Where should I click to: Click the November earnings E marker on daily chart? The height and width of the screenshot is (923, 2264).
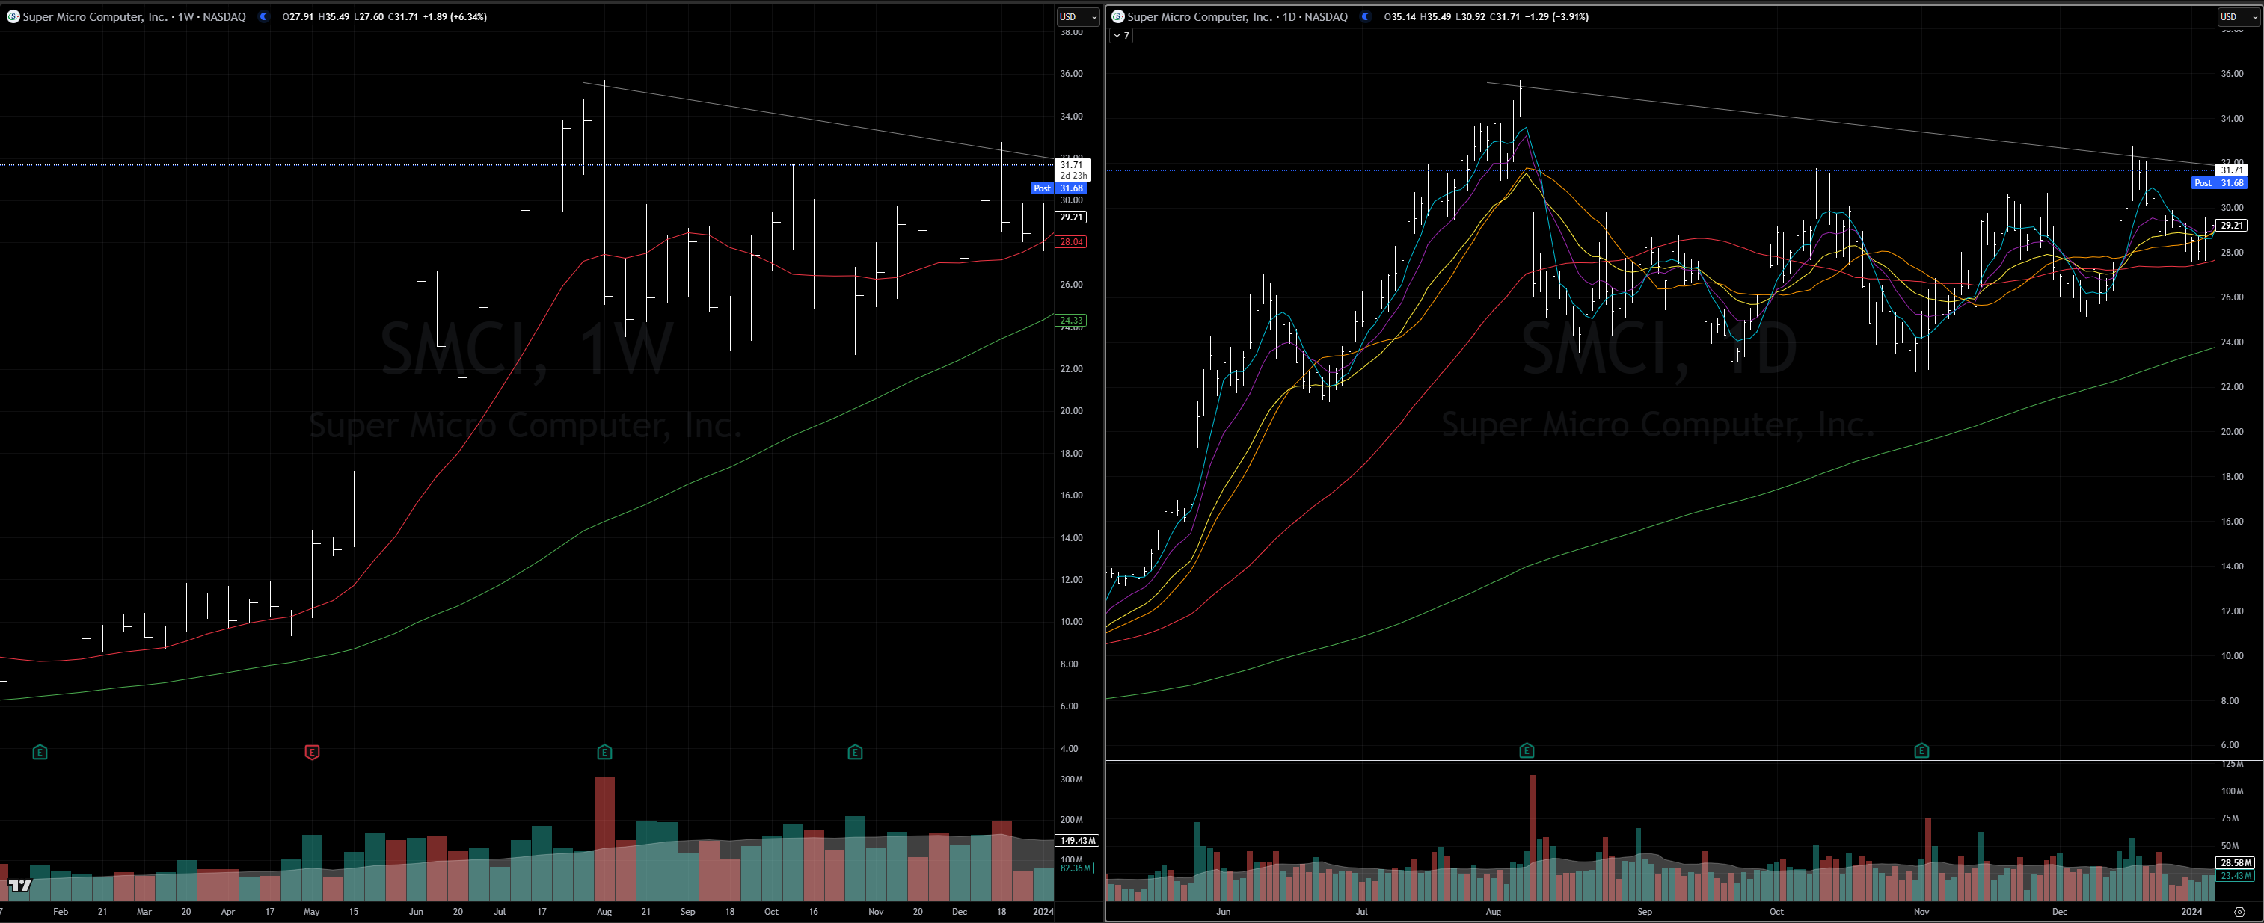(x=1921, y=751)
